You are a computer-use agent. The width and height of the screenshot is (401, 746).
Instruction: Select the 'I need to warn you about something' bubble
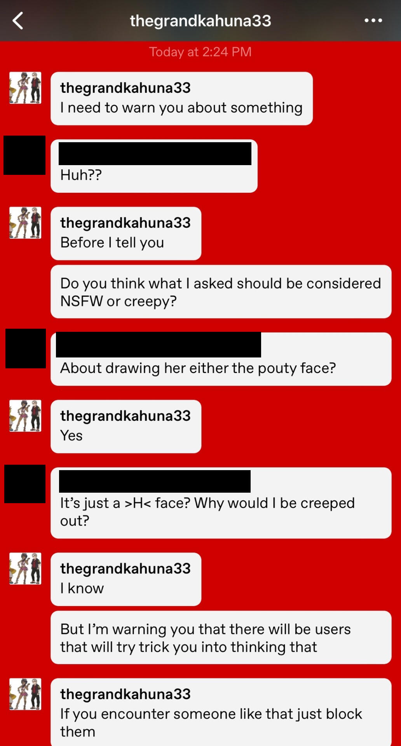(181, 98)
